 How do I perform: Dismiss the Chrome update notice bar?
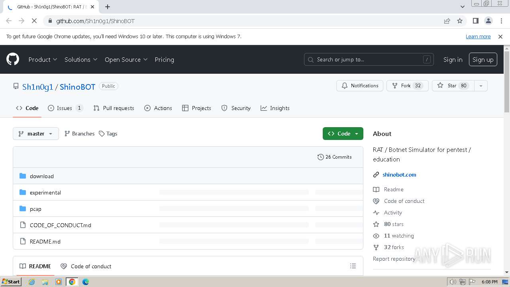click(x=500, y=36)
